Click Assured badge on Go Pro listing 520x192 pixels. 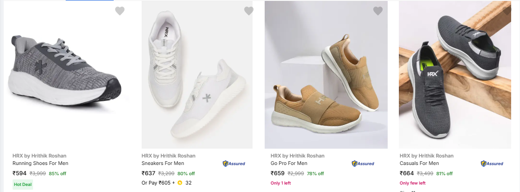(x=363, y=164)
